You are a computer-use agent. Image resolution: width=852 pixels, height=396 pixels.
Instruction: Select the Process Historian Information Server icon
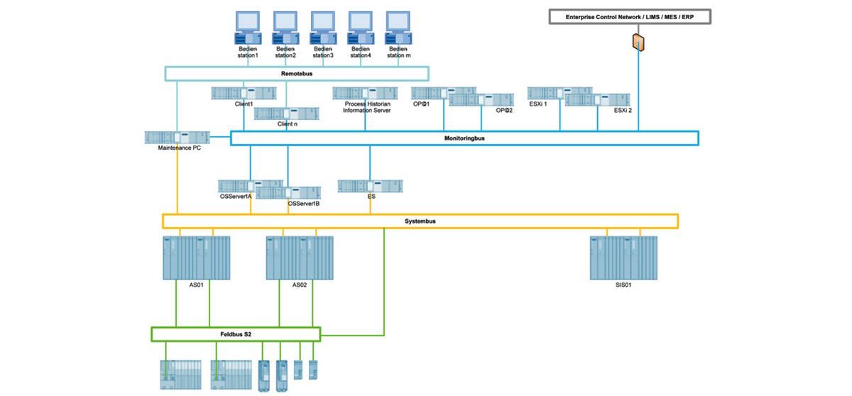pos(366,93)
